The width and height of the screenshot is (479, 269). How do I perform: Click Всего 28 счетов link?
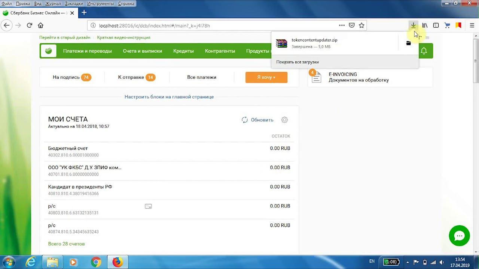(x=66, y=244)
